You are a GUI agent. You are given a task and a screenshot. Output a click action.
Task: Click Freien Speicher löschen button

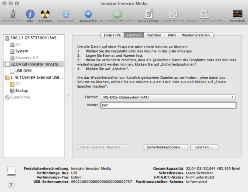coord(102,147)
